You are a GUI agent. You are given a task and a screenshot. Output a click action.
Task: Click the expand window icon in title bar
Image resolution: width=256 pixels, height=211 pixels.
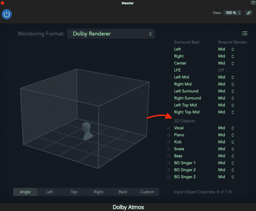pos(253,2)
